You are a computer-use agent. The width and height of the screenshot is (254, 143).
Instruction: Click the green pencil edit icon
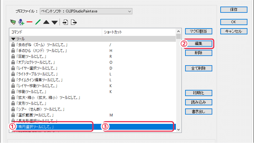(38, 22)
